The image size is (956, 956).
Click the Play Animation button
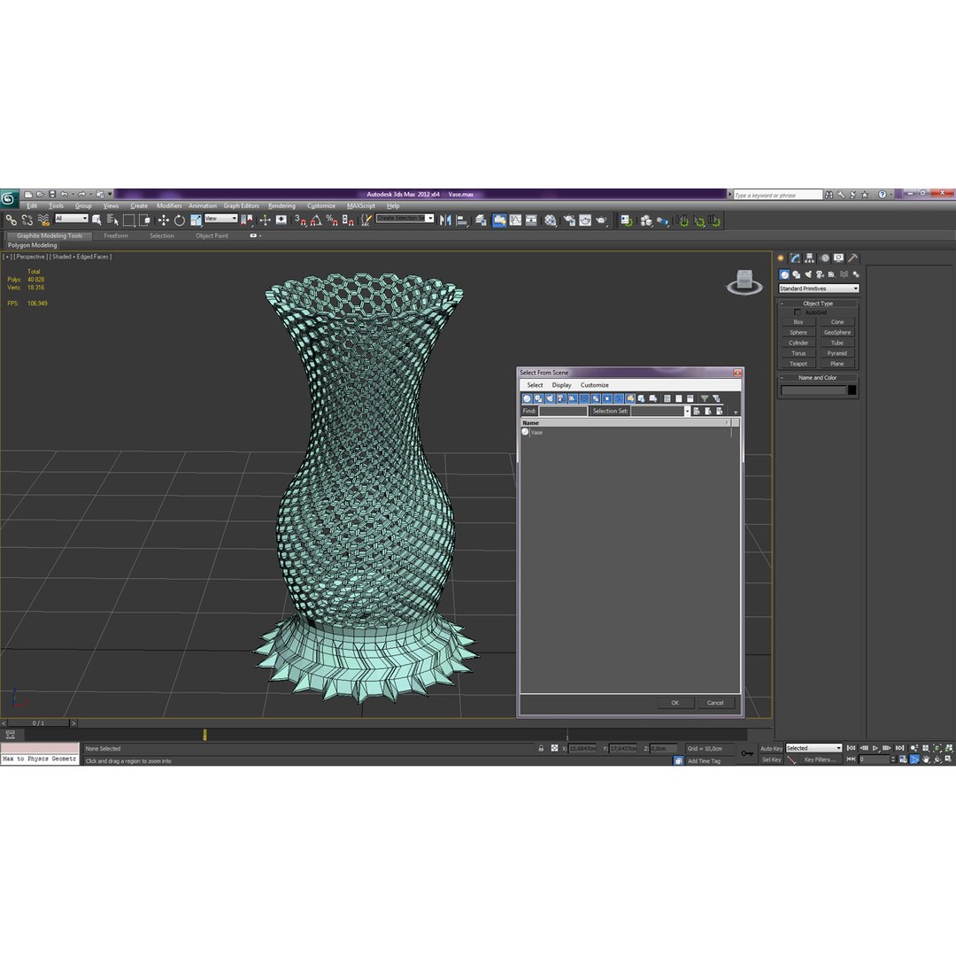875,748
